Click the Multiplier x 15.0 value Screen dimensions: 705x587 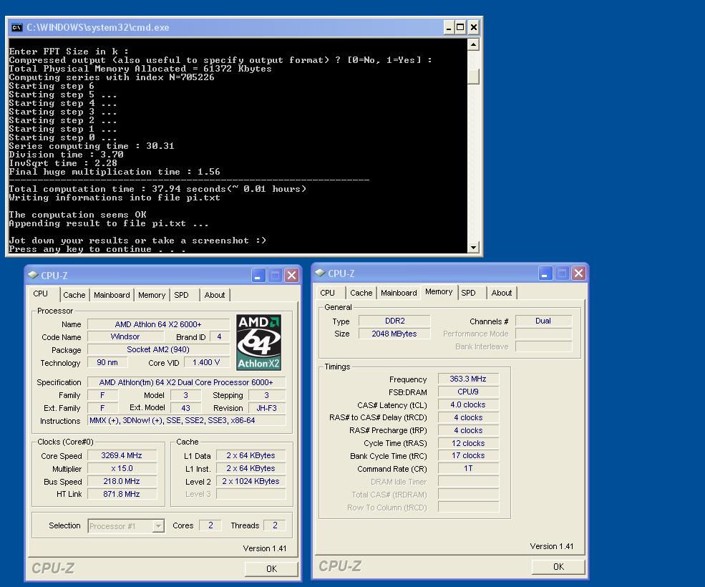[122, 468]
